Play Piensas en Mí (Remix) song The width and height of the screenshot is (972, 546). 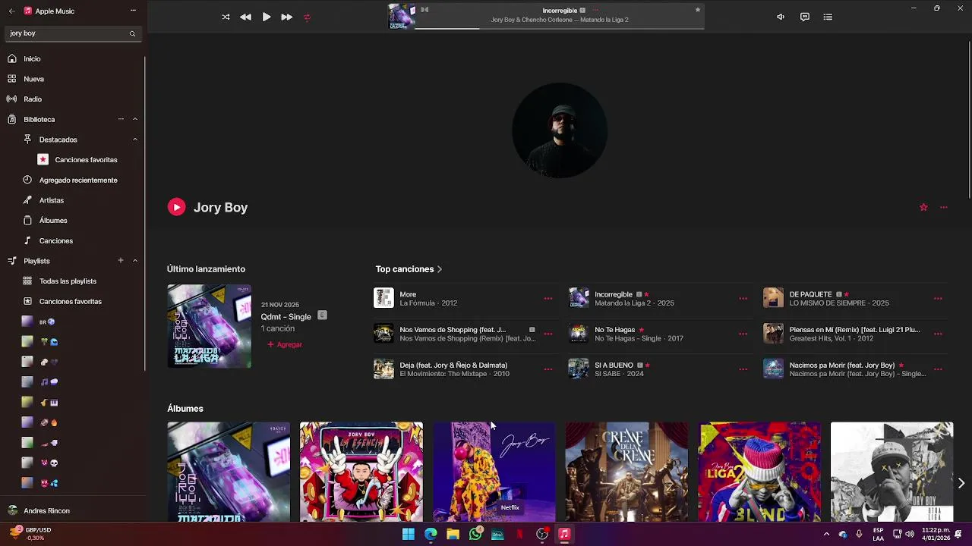point(773,334)
